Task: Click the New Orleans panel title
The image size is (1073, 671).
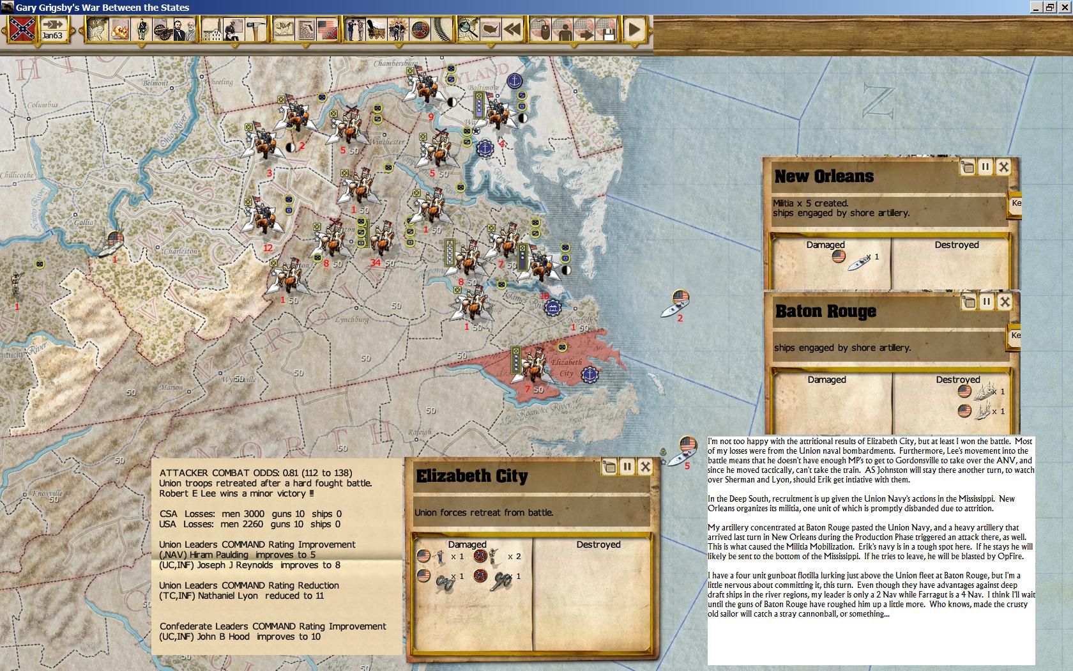Action: click(x=824, y=176)
